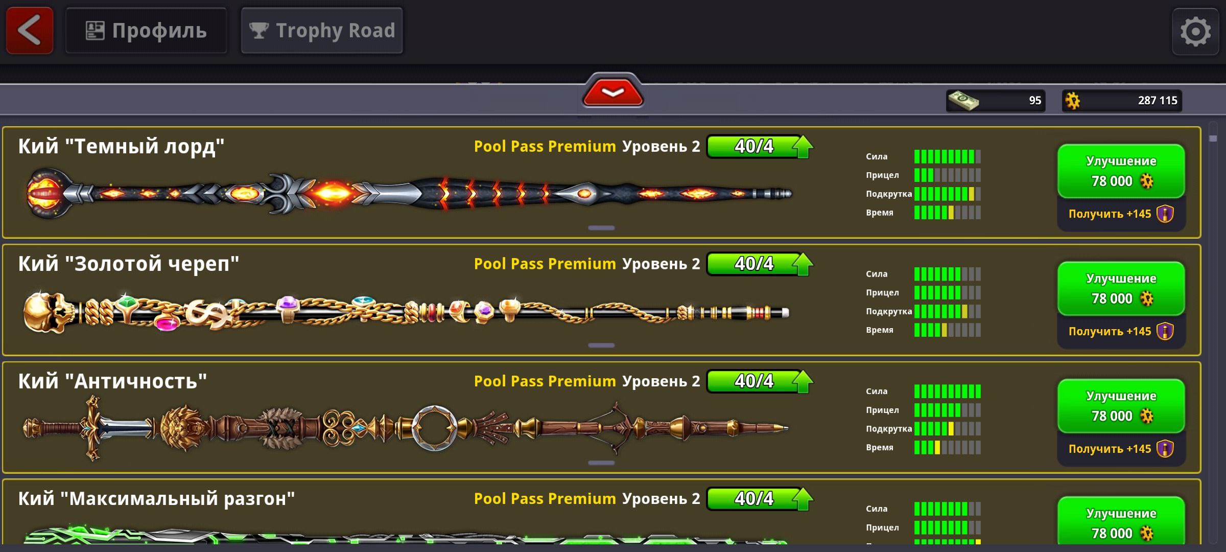The image size is (1226, 552).
Task: Switch to Trophy Road tab
Action: (322, 31)
